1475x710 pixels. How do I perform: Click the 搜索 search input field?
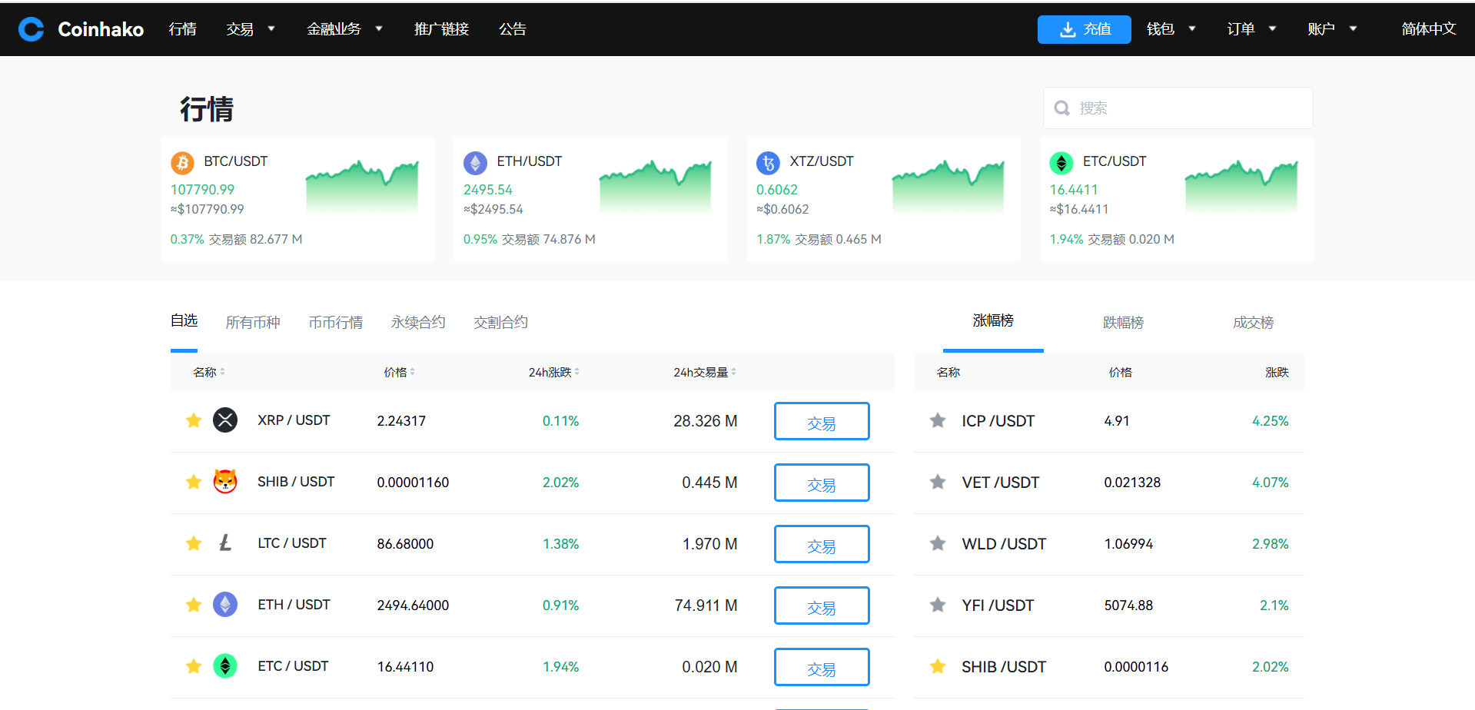[x=1178, y=108]
